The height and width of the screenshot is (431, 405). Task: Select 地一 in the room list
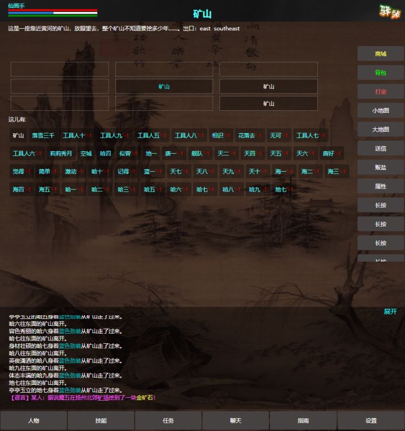click(151, 154)
